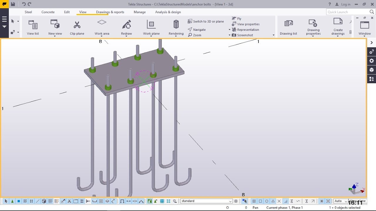Toggle snap to midpoints triangle switch

point(273,201)
